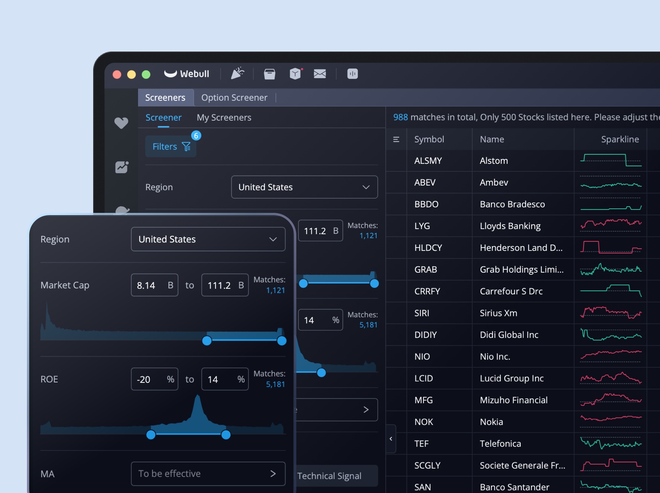Image resolution: width=660 pixels, height=493 pixels.
Task: Click the ROE slider handle in main window
Action: [321, 373]
